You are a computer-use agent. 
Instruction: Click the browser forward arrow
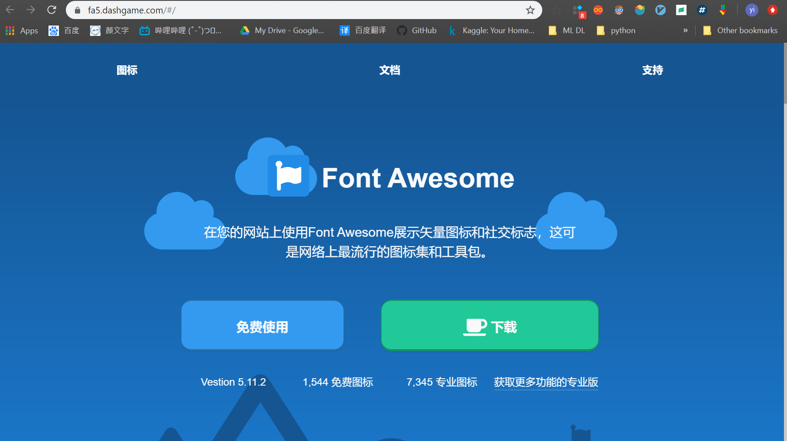pyautogui.click(x=30, y=10)
